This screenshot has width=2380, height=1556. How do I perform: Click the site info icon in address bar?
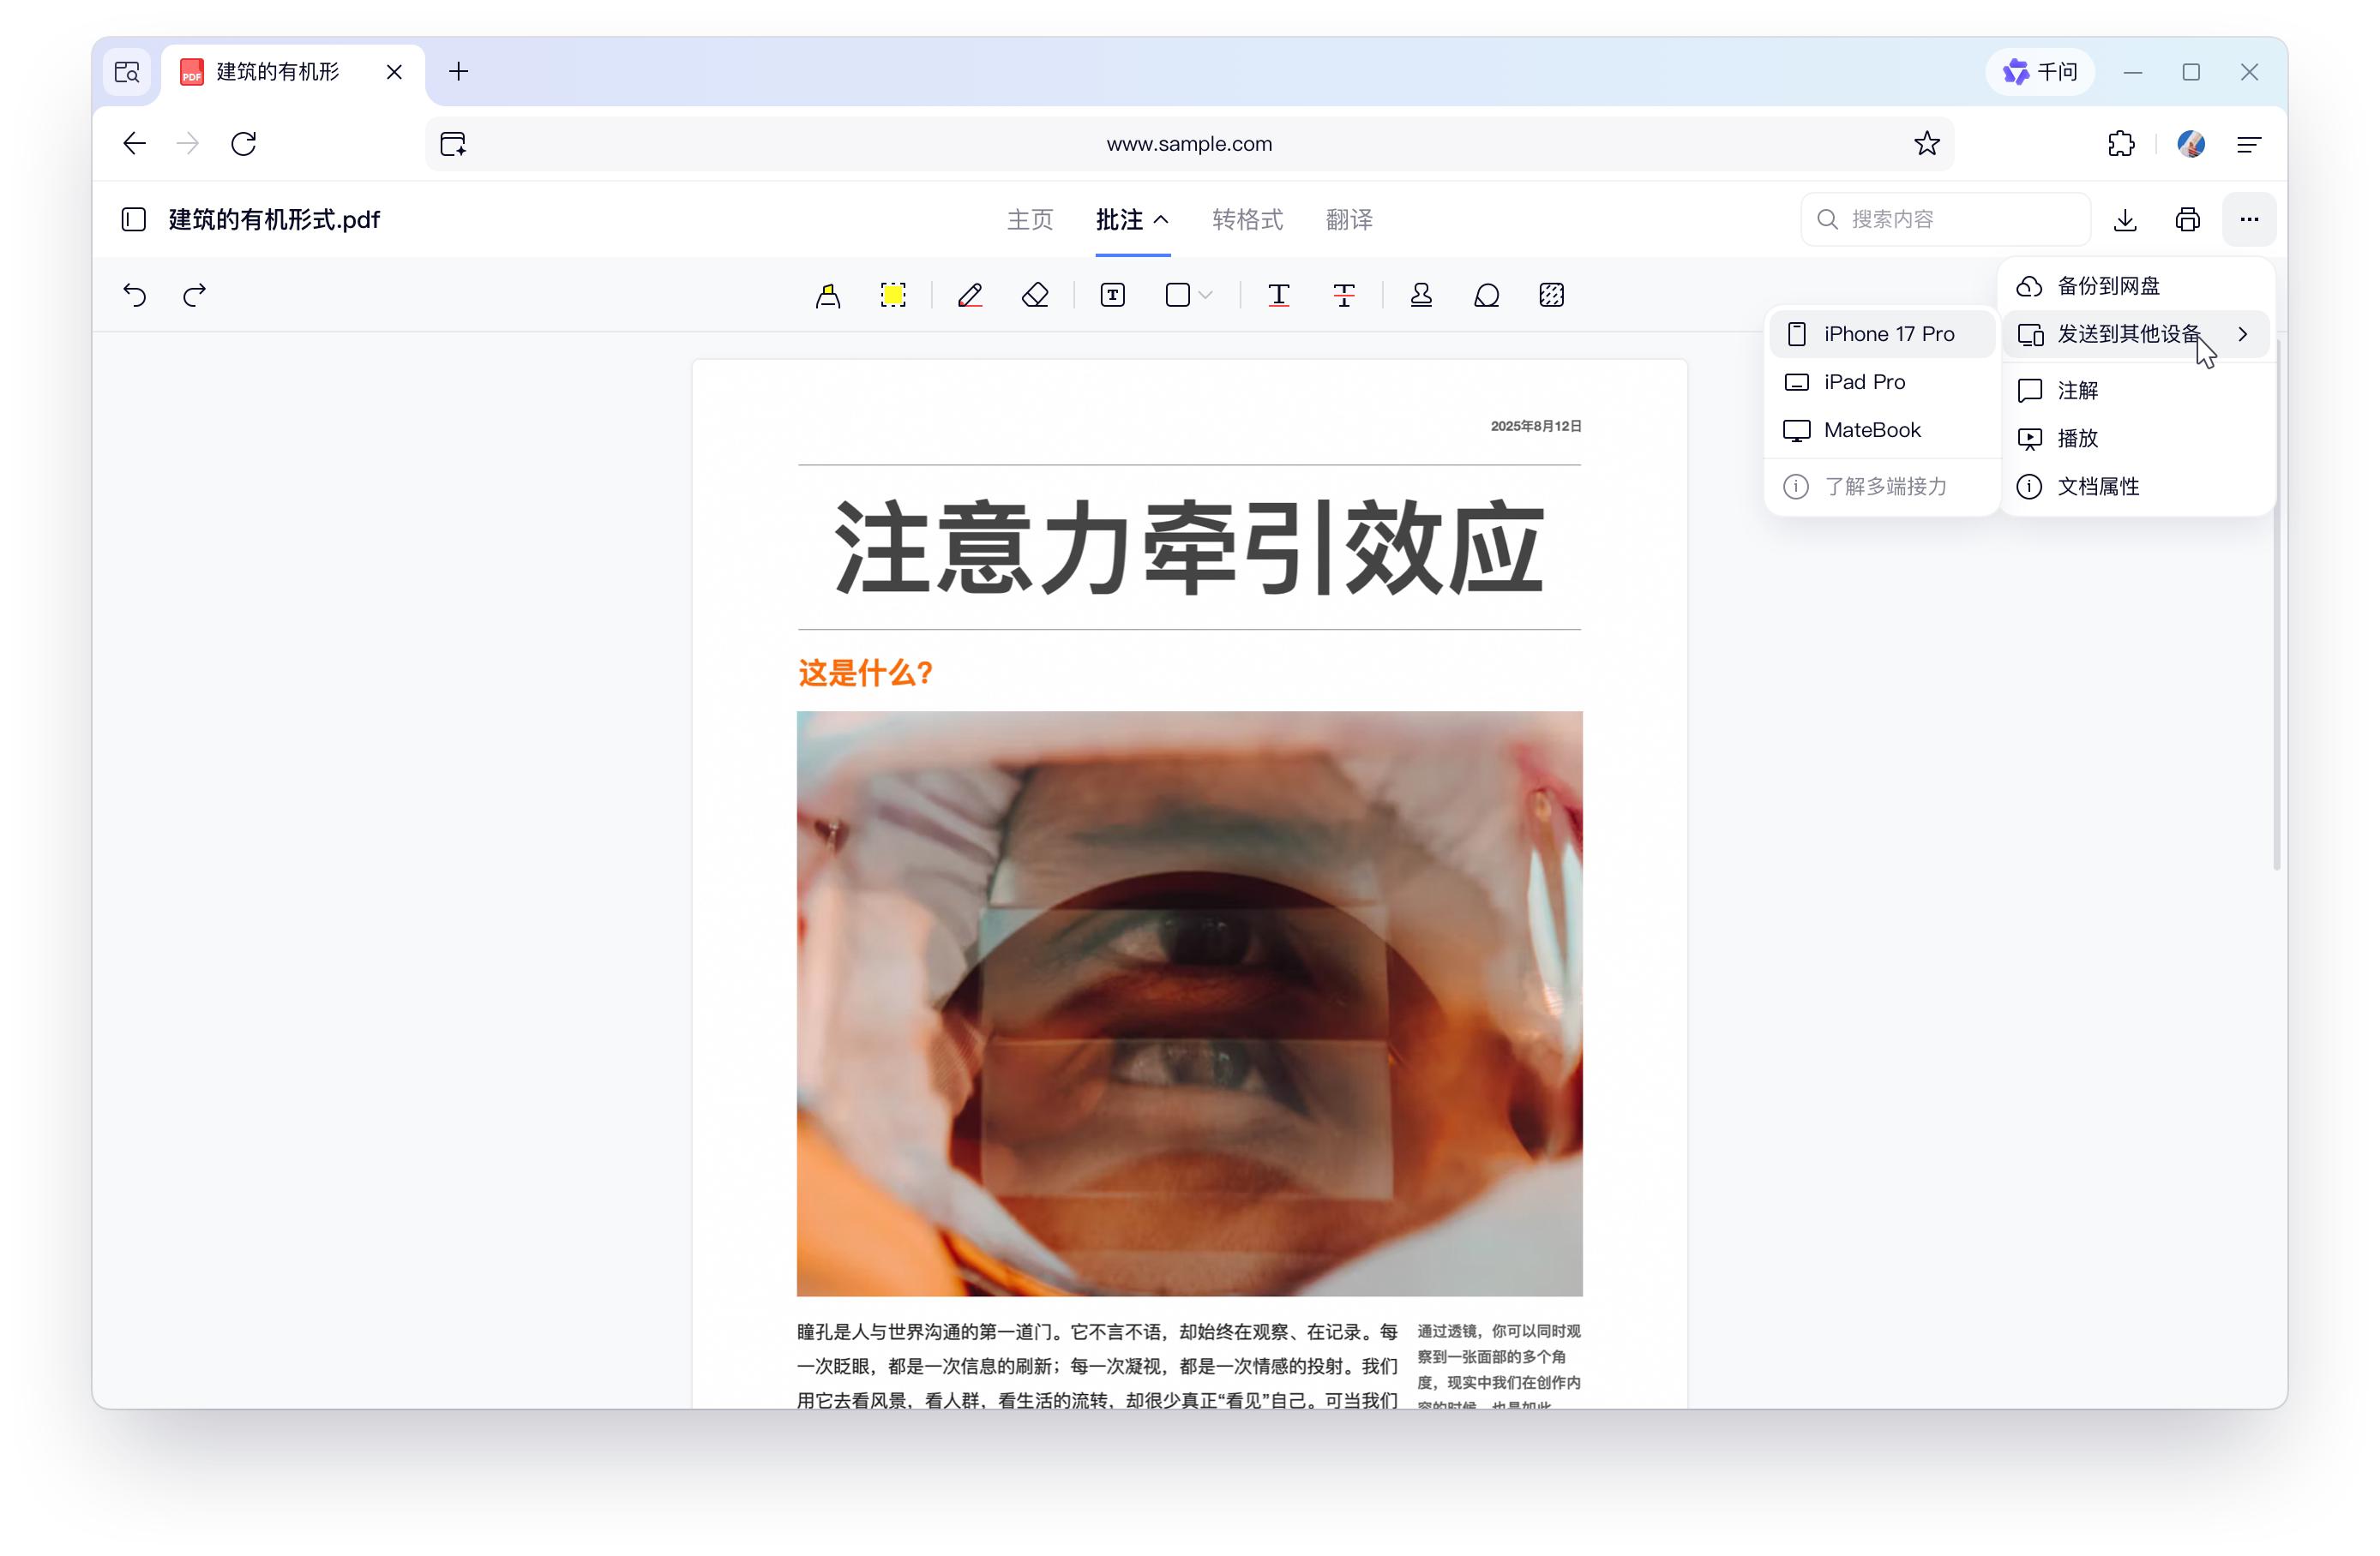(x=454, y=144)
